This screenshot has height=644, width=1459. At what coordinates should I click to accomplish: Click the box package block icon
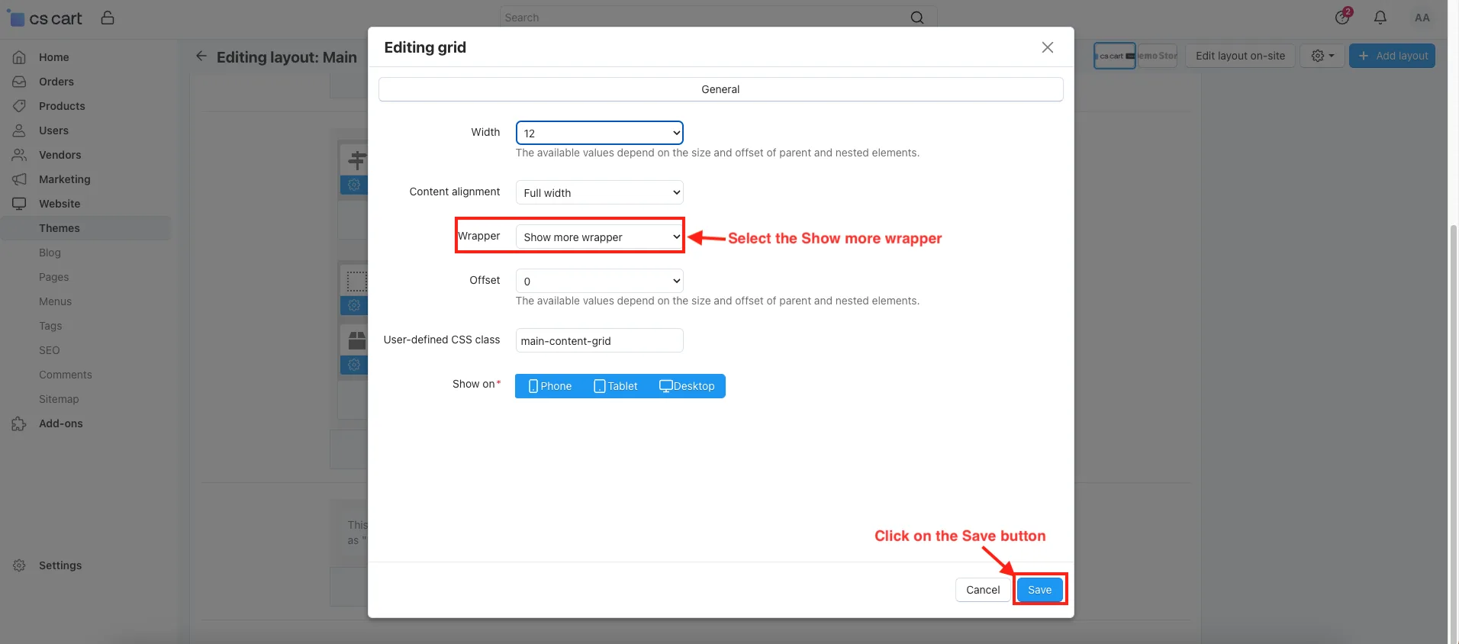357,340
